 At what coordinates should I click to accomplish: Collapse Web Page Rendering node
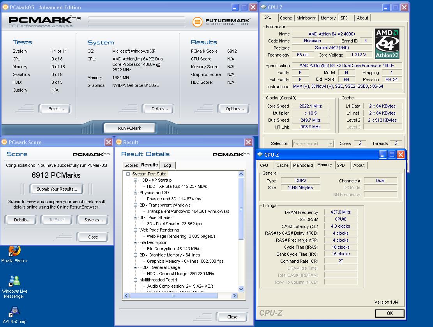point(135,230)
